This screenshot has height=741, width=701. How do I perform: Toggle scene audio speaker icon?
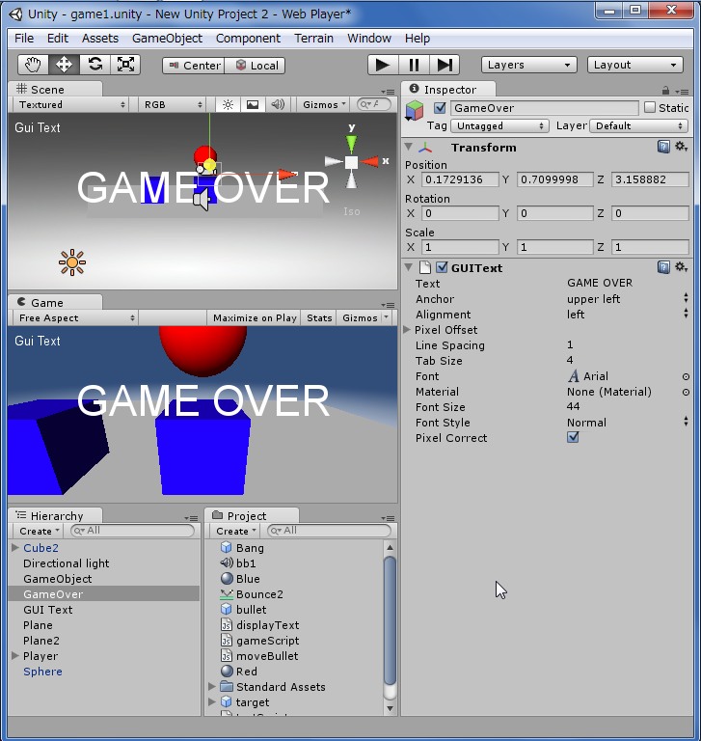(278, 104)
